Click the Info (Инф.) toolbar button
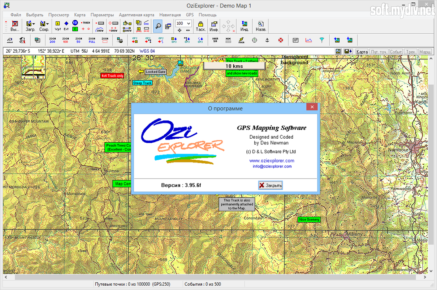 pyautogui.click(x=214, y=26)
